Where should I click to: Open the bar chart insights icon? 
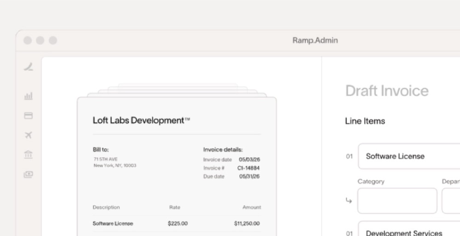click(x=29, y=96)
